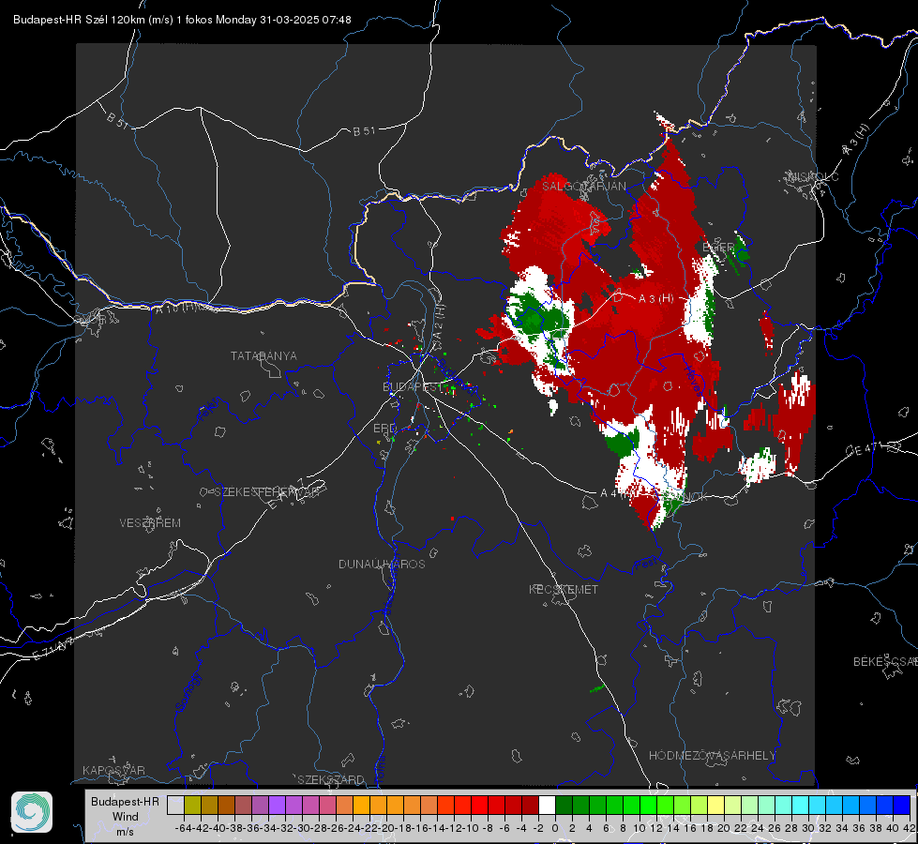918x844 pixels.
Task: Click the A 10 (H) road label
Action: pos(176,307)
